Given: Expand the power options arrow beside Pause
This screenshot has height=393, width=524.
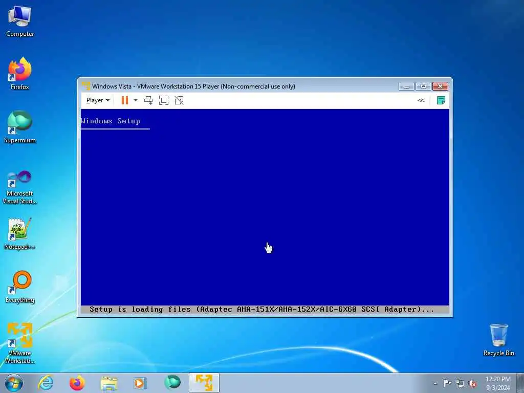Looking at the screenshot, I should coord(135,100).
